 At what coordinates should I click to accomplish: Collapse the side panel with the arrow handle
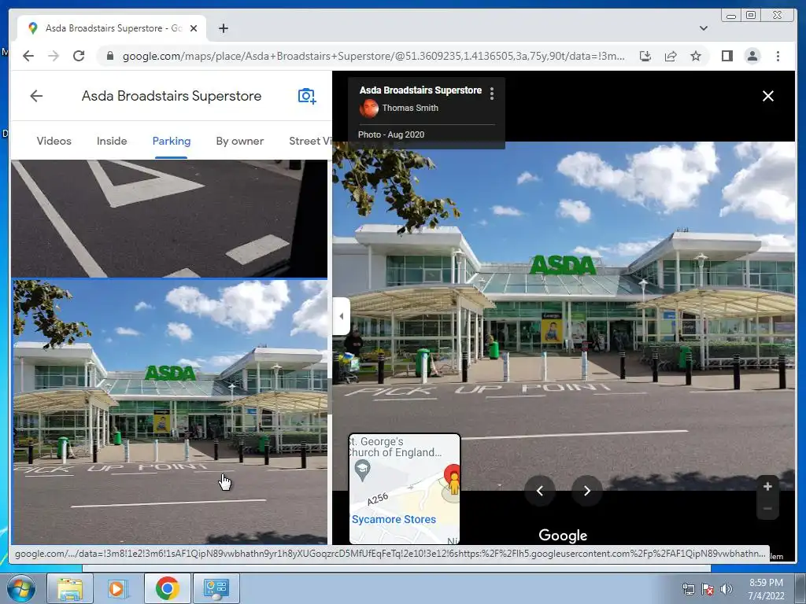341,316
